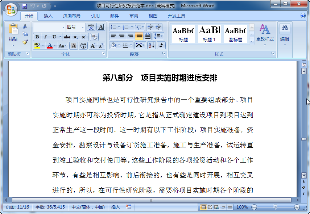This screenshot has height=214, width=310.
Task: Apply strikethrough formatting
Action: pos(67,37)
